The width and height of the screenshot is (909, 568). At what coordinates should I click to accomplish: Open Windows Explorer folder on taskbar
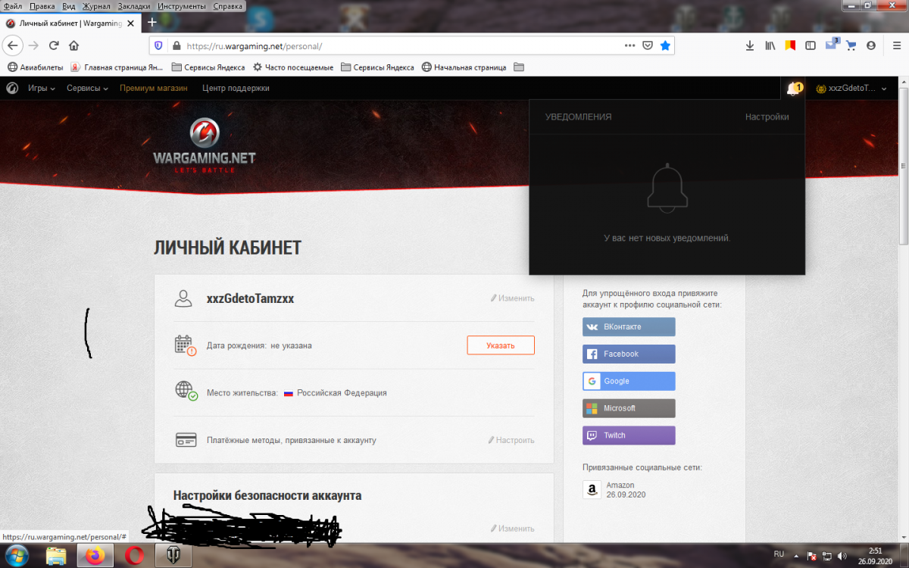(x=57, y=557)
